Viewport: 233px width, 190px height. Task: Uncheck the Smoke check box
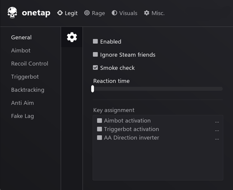coord(95,68)
